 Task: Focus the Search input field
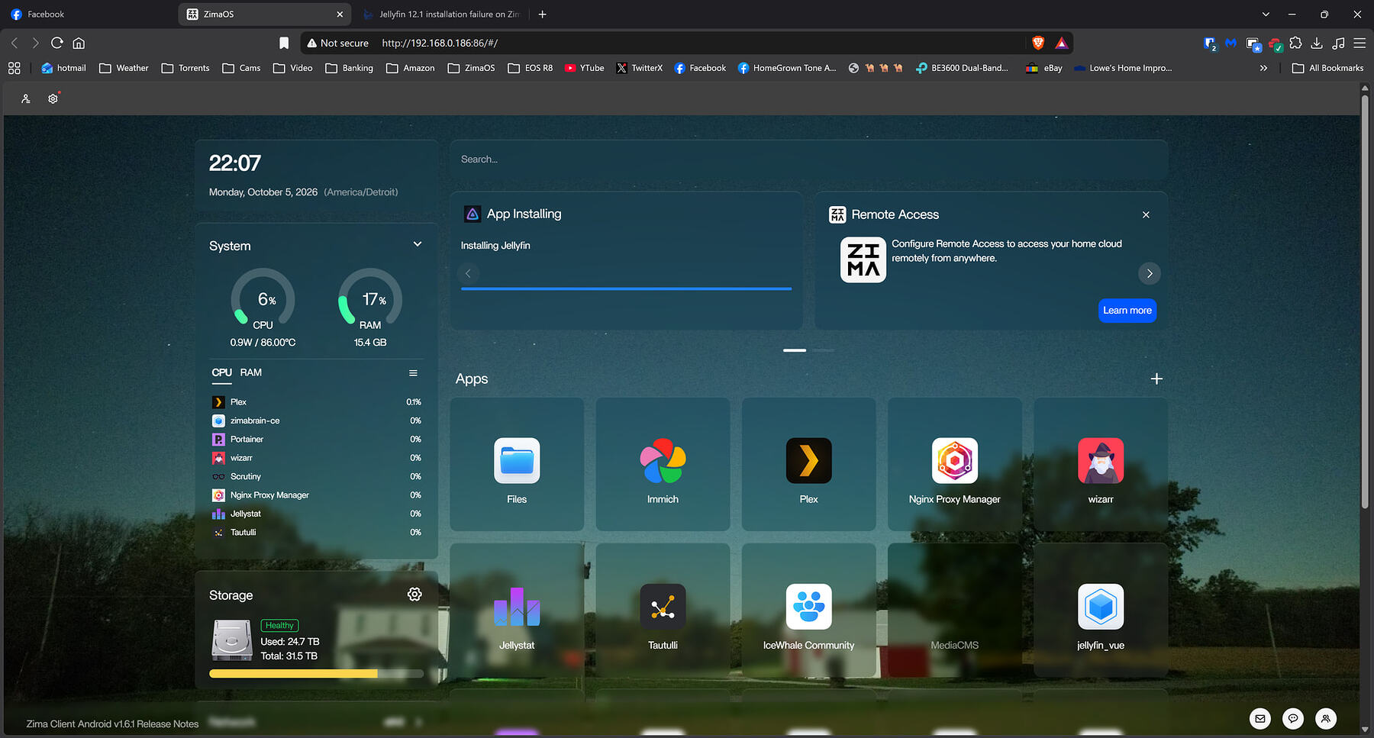(x=808, y=160)
